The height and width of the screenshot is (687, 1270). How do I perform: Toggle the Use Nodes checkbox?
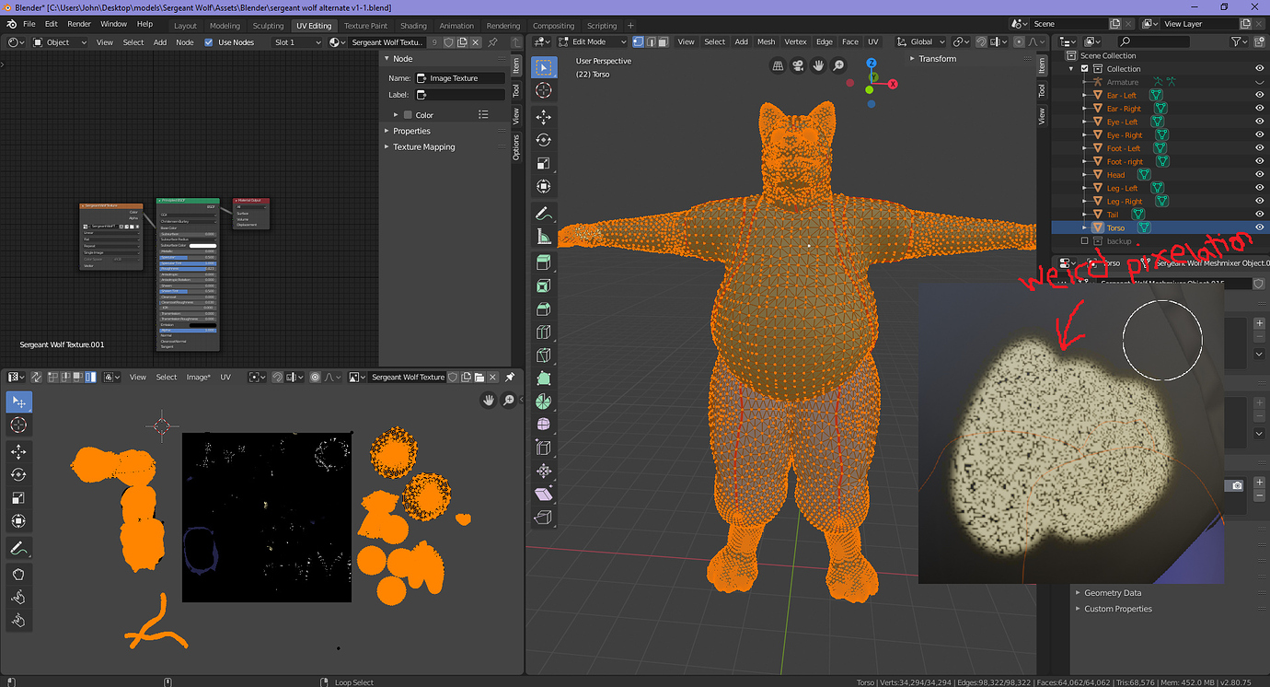[209, 42]
